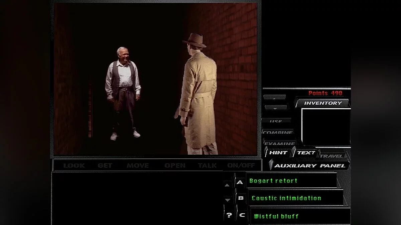
Task: Click dialogue list down arrow
Action: (x=228, y=200)
